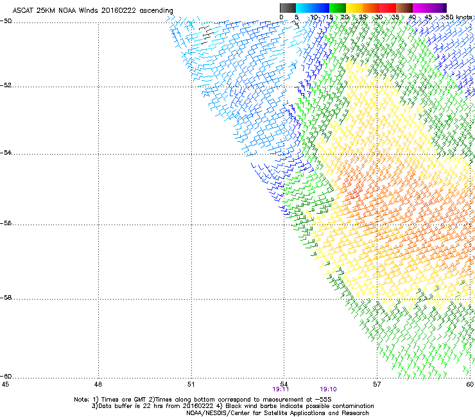Click the '-58' latitude axis label
The image size is (475, 417).
coord(6,298)
